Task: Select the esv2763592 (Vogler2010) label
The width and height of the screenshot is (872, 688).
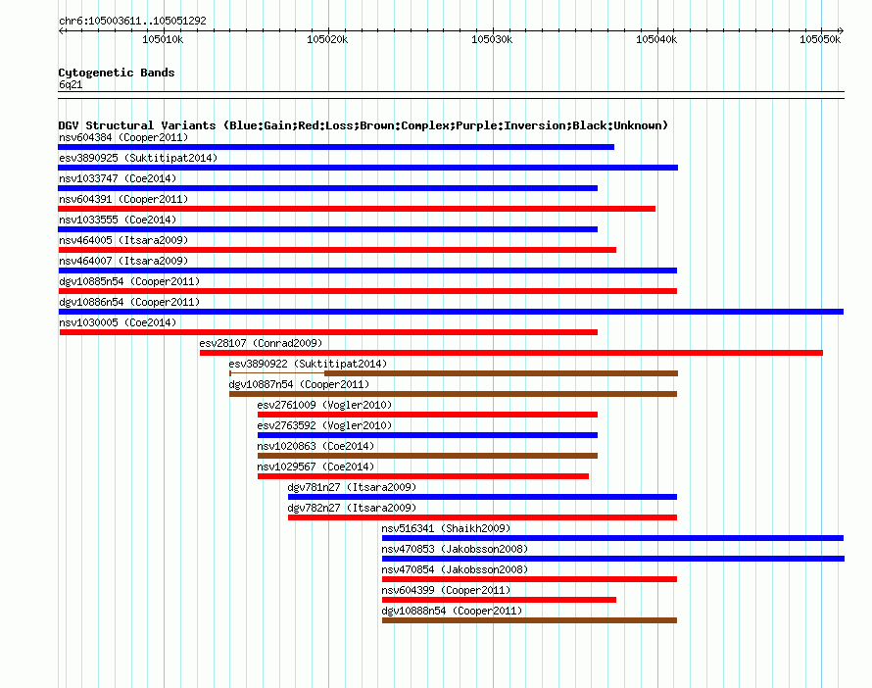Action: [x=324, y=425]
